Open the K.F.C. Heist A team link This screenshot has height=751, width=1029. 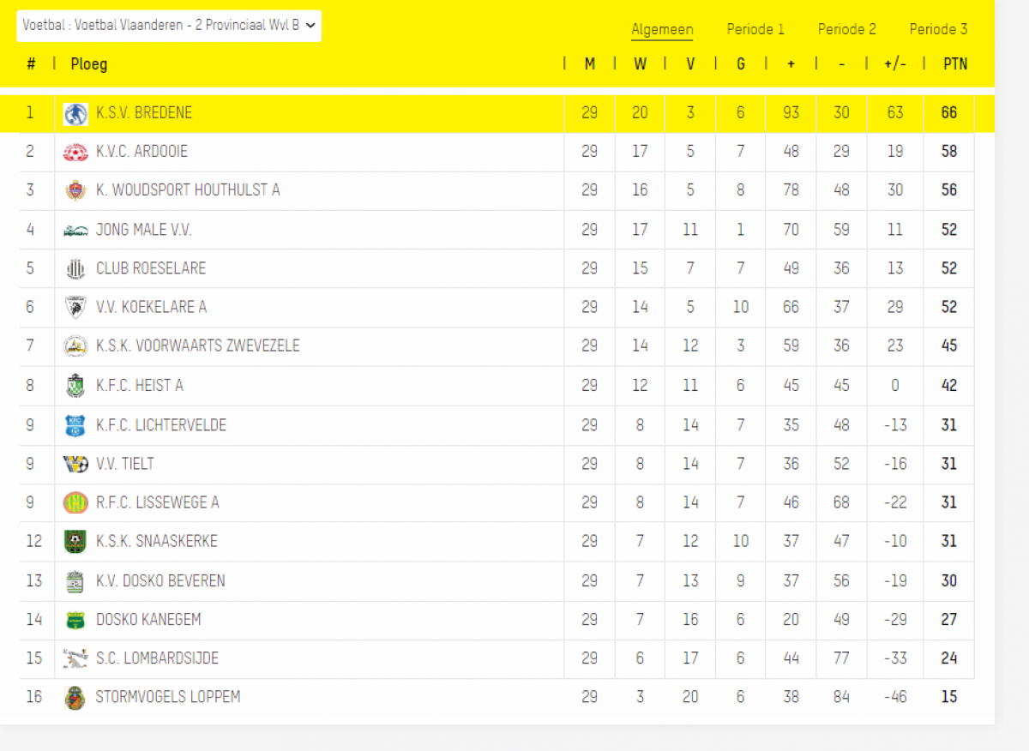(x=140, y=386)
